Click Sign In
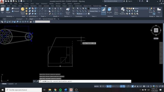This screenshot has width=164, height=92. 130,1
